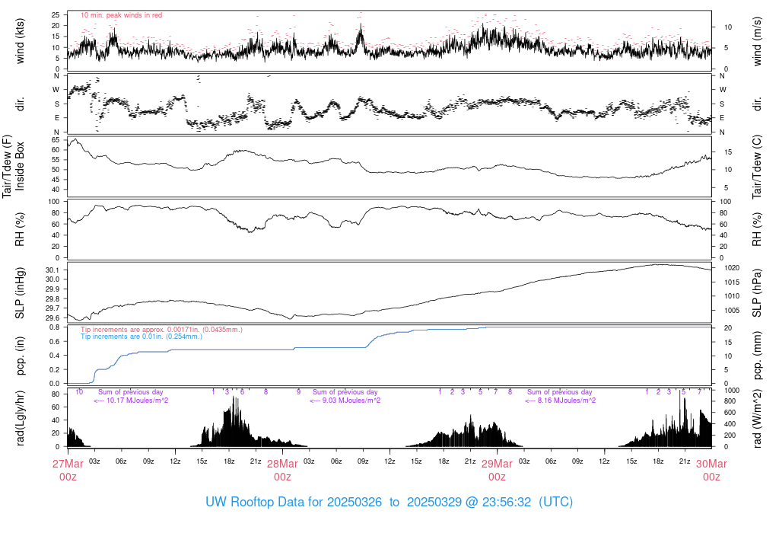Select the '30Mar 00z' date label
Viewport: 779px width, 533px height.
pyautogui.click(x=711, y=471)
